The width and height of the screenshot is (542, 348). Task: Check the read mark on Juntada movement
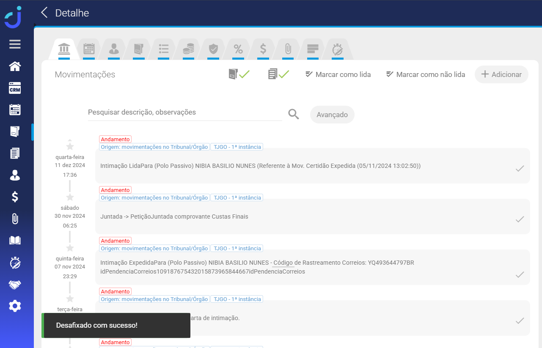click(x=520, y=219)
